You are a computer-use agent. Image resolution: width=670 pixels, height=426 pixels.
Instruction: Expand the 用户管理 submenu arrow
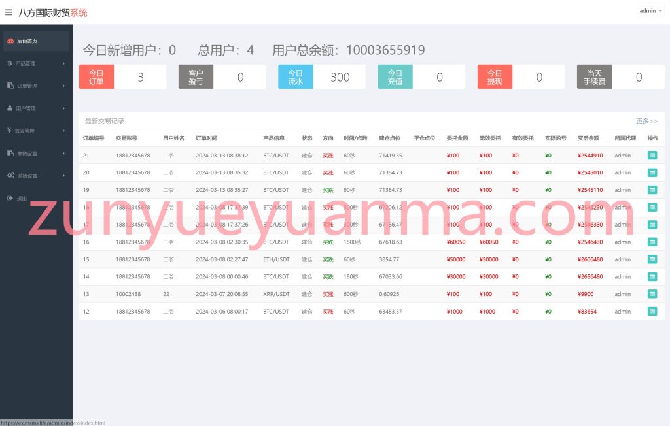(x=63, y=108)
